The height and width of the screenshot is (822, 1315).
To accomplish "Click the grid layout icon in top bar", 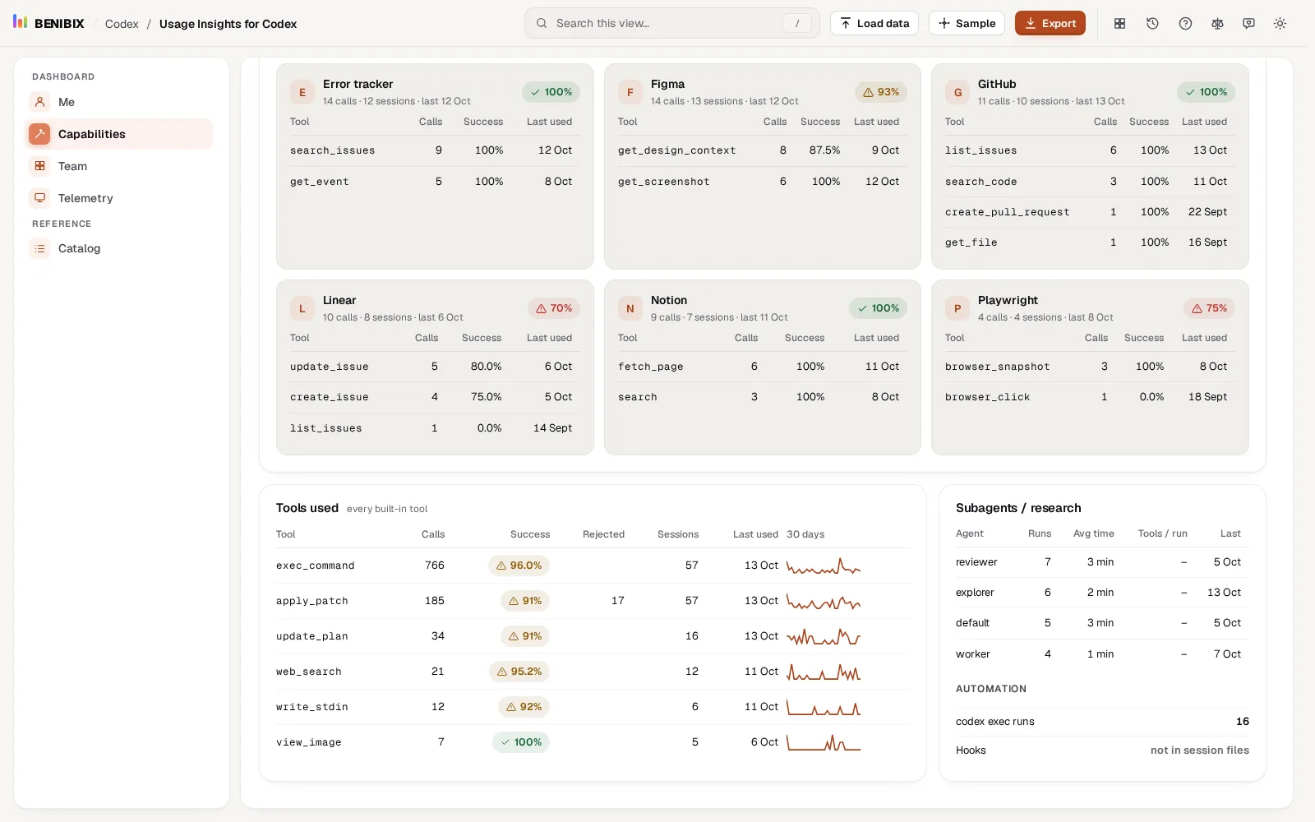I will (x=1119, y=23).
